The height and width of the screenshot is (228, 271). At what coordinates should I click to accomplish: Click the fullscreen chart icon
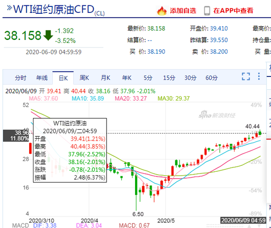(x=246, y=76)
